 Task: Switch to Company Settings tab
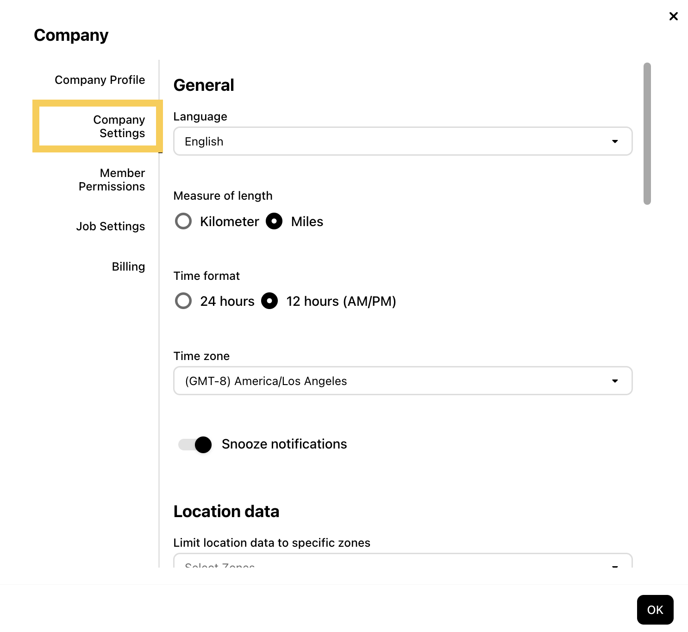[x=119, y=126]
